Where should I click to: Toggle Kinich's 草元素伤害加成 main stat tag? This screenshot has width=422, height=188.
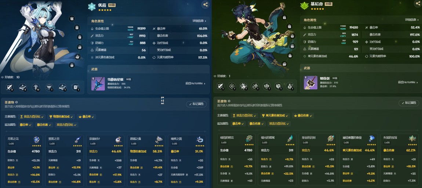point(274,116)
